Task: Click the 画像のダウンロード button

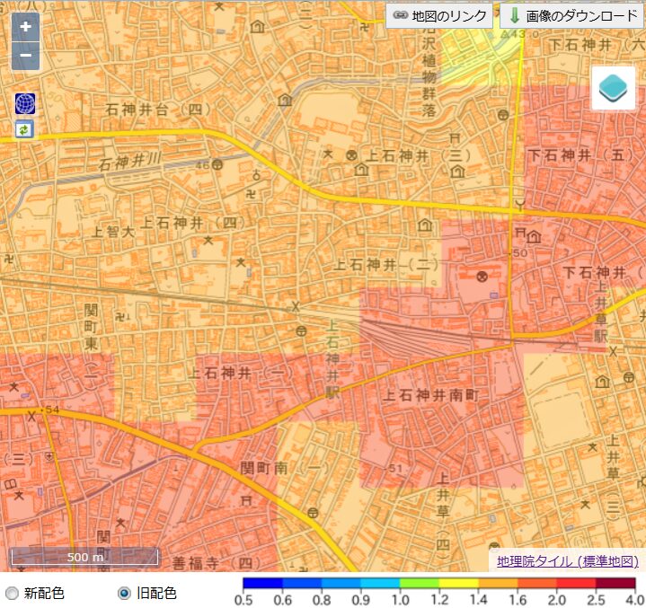Action: coord(571,15)
